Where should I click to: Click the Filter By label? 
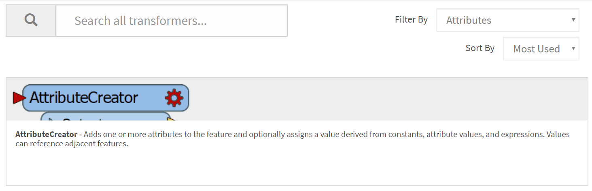coord(411,20)
